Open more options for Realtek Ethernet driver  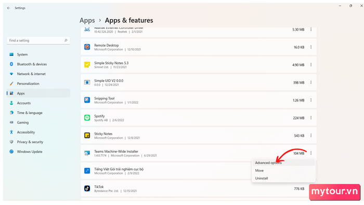(311, 30)
